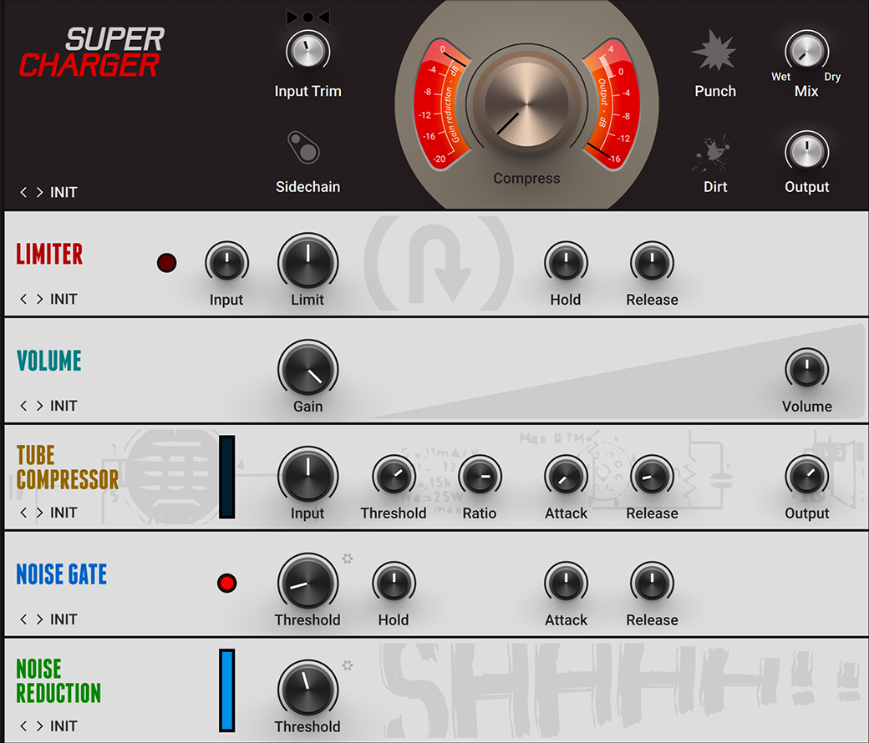Click the Supercharger Input Trim knob

coord(307,52)
